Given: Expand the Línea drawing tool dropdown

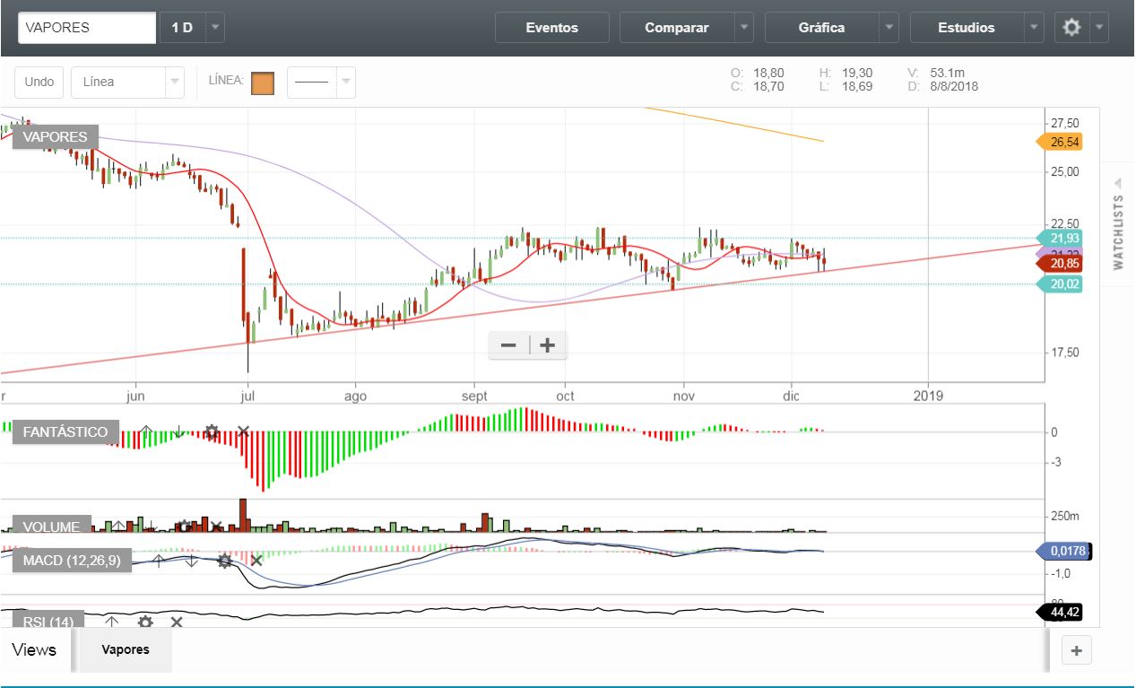Looking at the screenshot, I should click(174, 82).
